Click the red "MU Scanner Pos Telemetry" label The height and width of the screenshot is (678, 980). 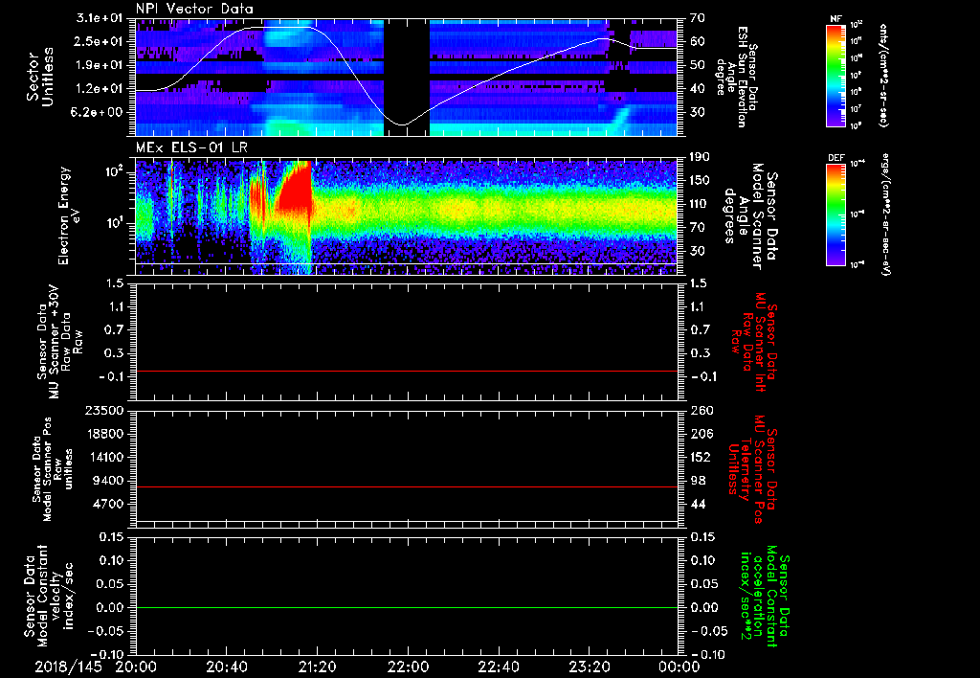click(754, 470)
